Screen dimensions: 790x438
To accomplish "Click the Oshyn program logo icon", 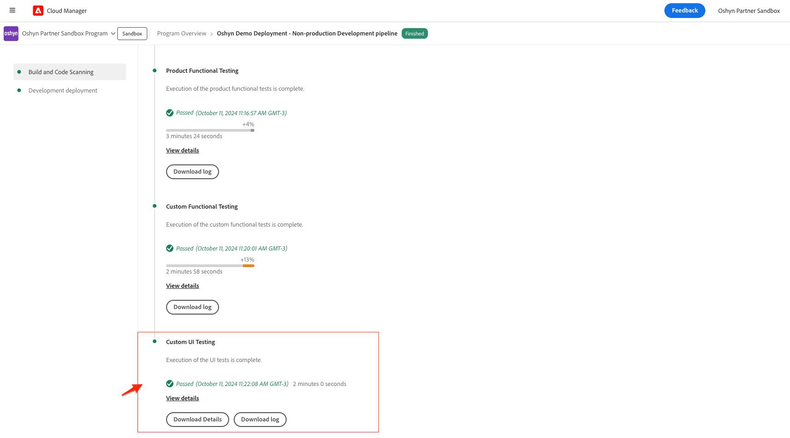I will point(11,34).
